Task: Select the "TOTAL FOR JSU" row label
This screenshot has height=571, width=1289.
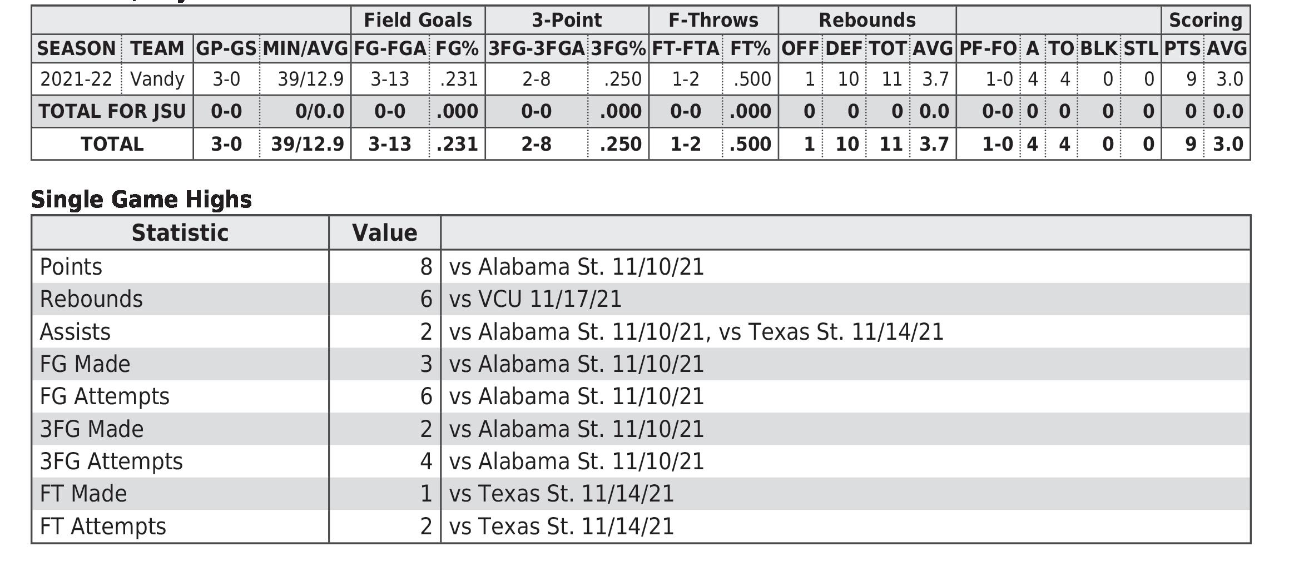Action: [112, 111]
